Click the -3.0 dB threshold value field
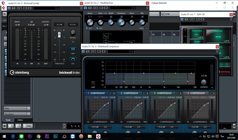 pyautogui.click(x=59, y=25)
